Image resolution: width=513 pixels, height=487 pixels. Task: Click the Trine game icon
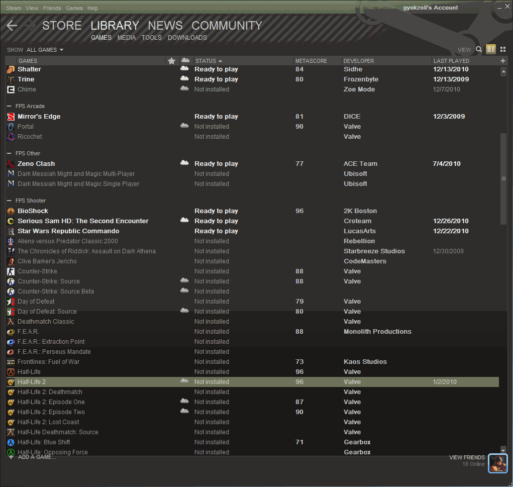pyautogui.click(x=11, y=79)
